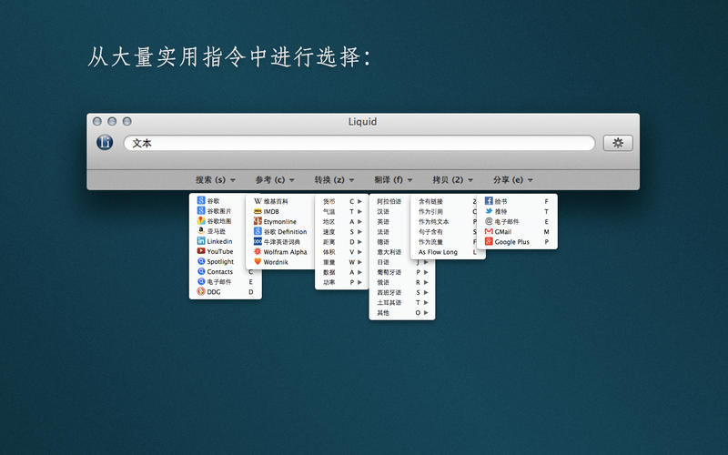Viewport: 728px width, 455px height.
Task: Click the 谷歌图片 icon in search menu
Action: [x=201, y=211]
